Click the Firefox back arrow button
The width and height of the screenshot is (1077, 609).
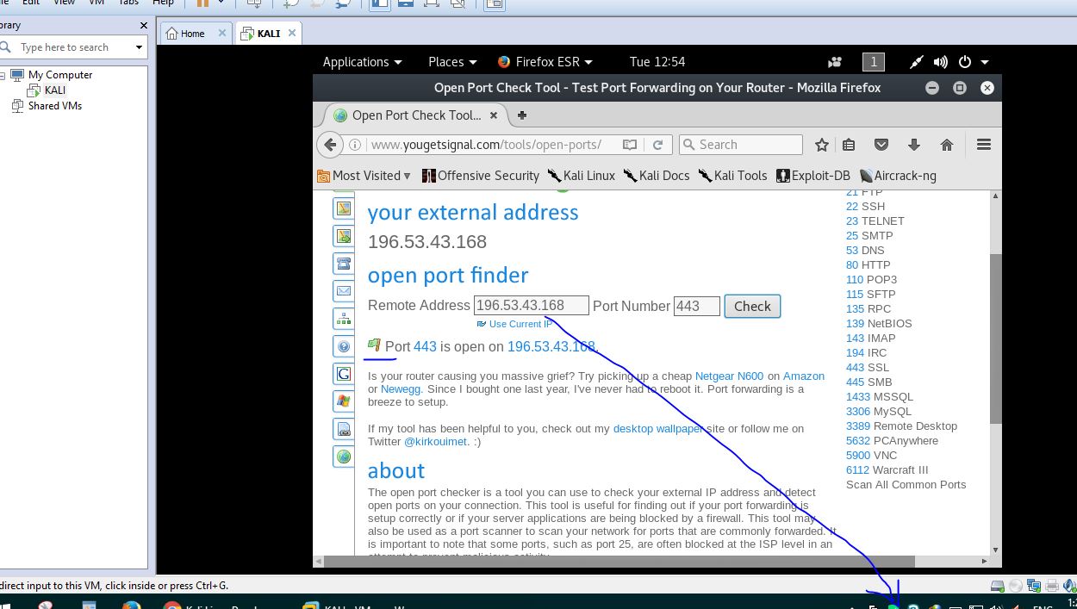330,145
